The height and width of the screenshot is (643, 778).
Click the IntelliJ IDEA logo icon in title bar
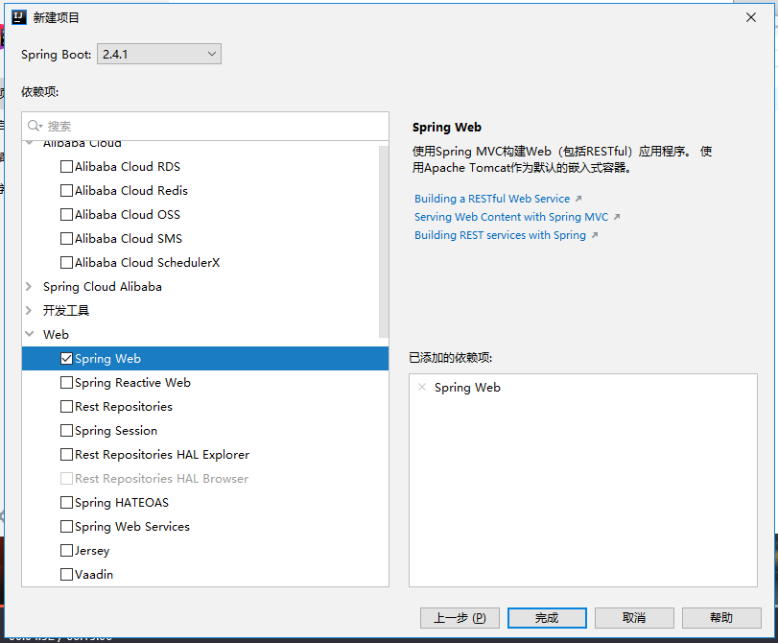pos(18,17)
